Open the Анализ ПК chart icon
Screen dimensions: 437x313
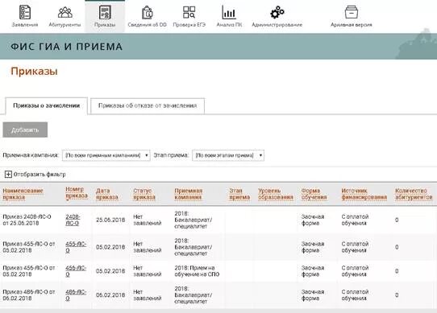(229, 12)
